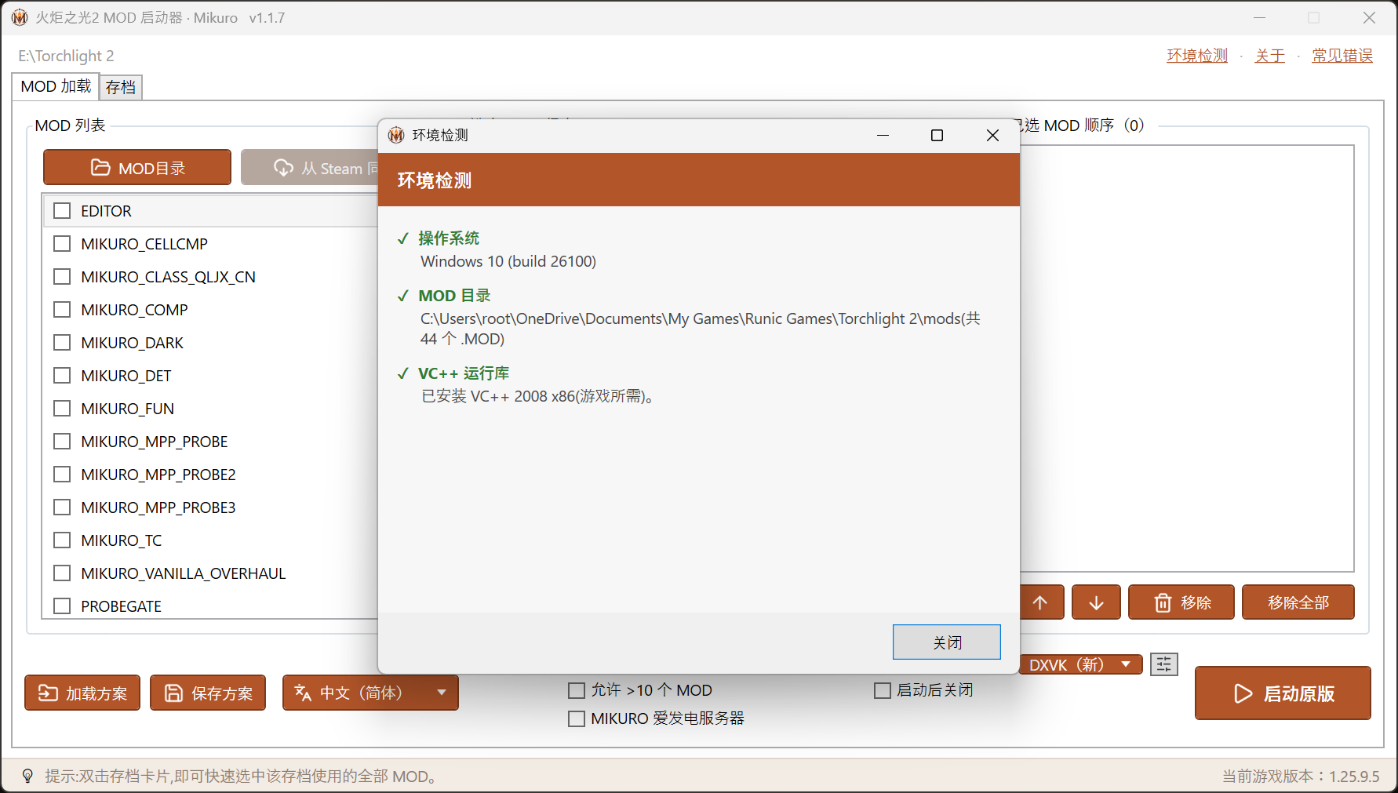Tick the EDITOR mod checkbox
1398x793 pixels.
62,211
